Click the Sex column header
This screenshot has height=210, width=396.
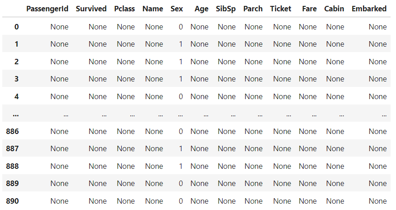(177, 9)
